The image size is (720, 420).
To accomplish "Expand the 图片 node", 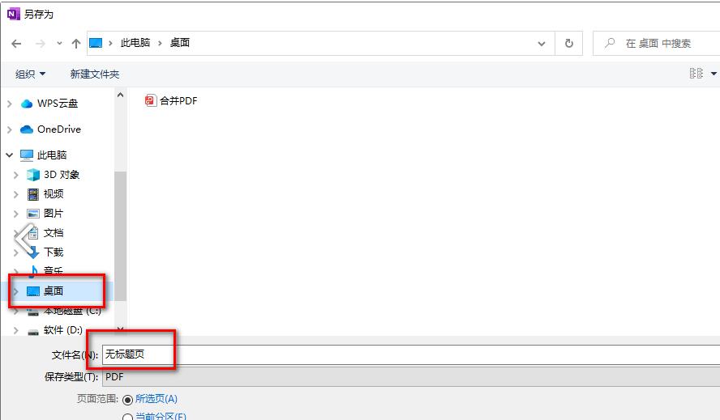I will (16, 214).
